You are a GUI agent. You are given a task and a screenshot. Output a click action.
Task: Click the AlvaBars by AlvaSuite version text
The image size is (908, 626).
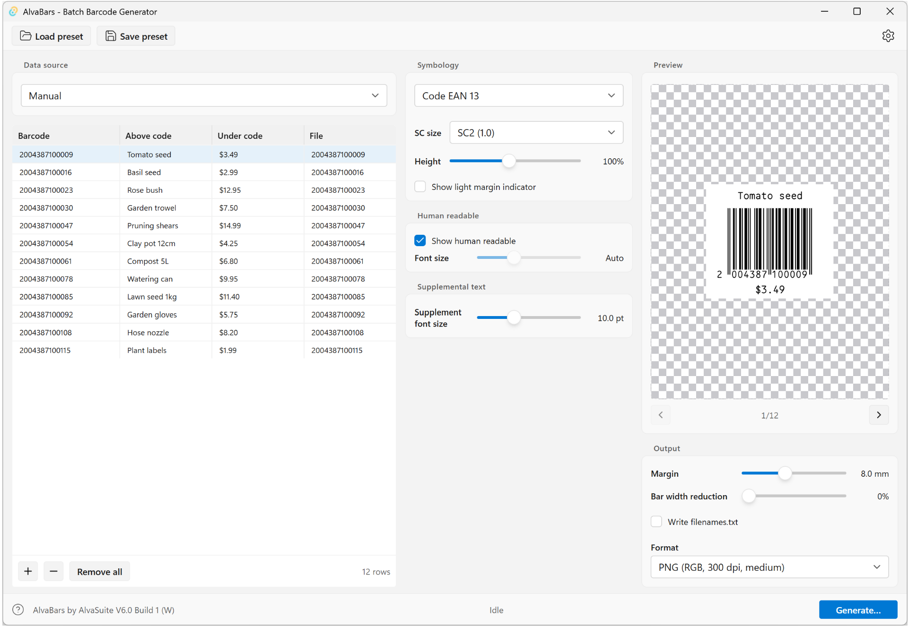point(104,610)
